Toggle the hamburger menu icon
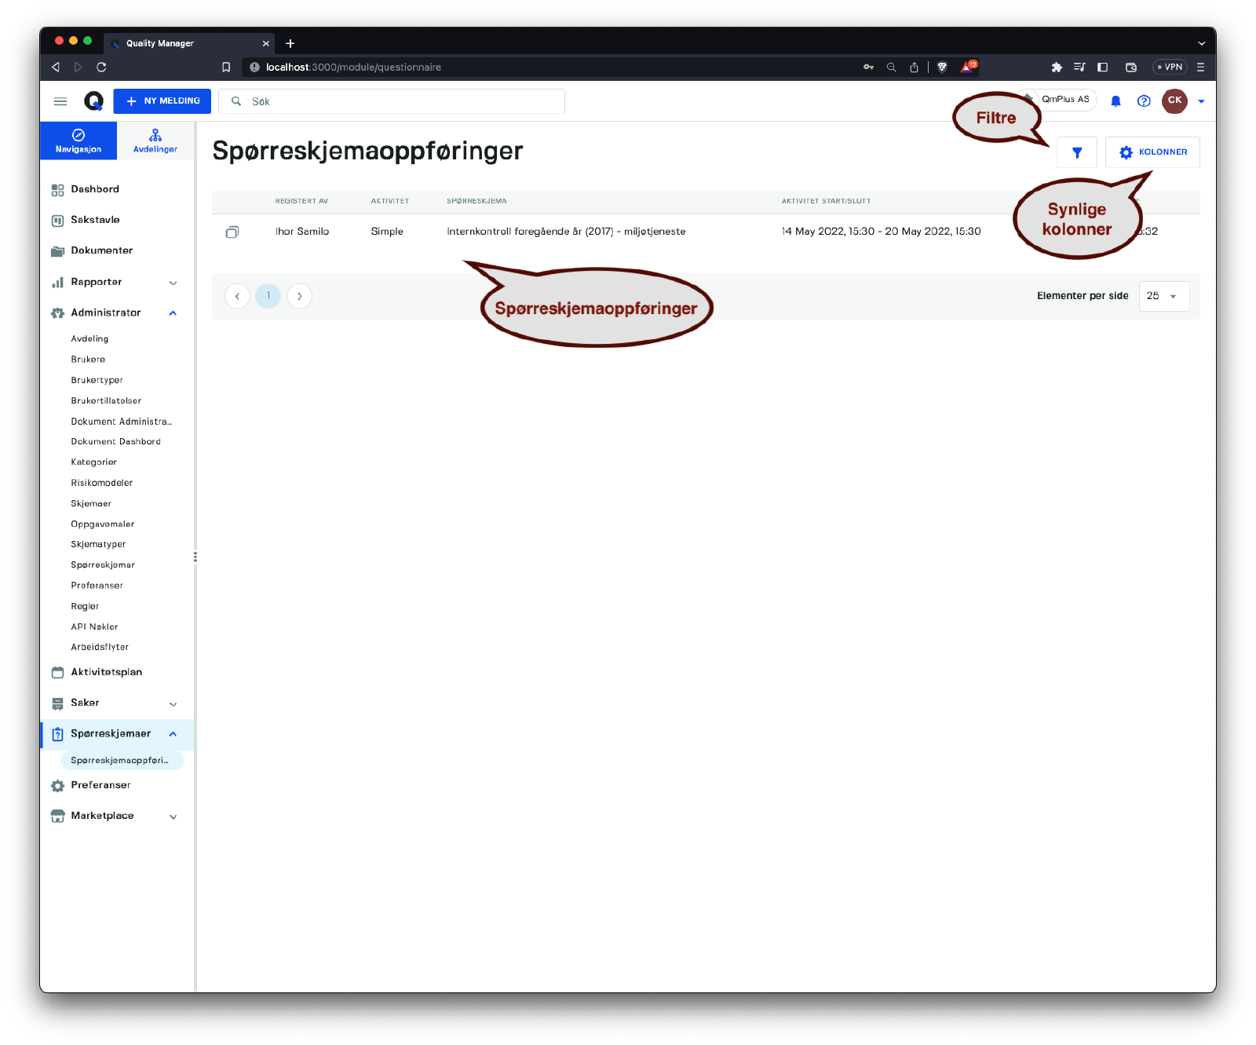 click(x=60, y=101)
